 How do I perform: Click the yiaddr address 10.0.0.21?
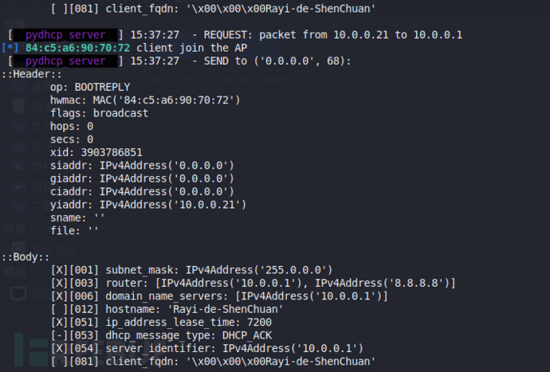(x=207, y=205)
